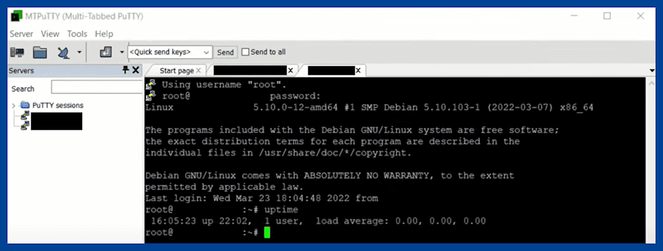Viewport: 663px width, 251px height.
Task: Close the Servers panel
Action: (136, 70)
